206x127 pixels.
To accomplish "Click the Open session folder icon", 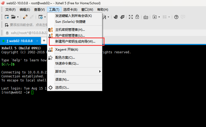I will (x=13, y=17).
